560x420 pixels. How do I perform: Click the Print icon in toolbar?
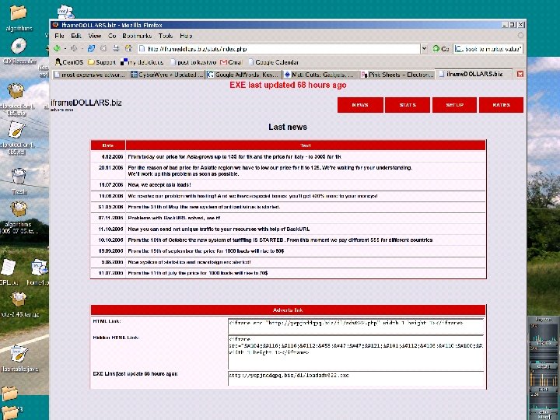point(116,48)
